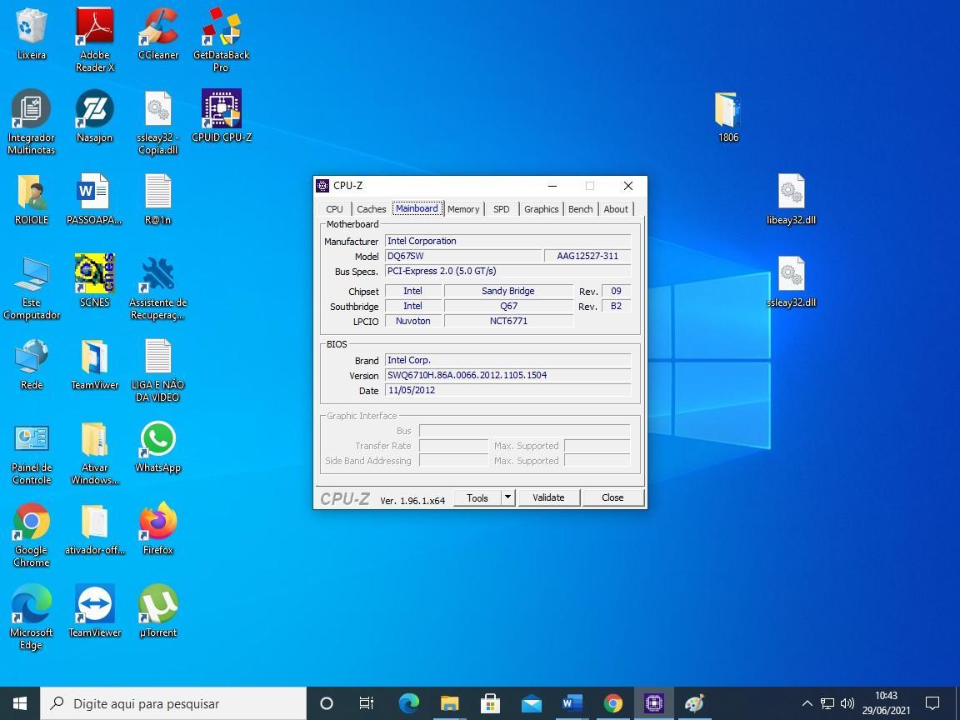Open the SPD tab

pyautogui.click(x=502, y=209)
